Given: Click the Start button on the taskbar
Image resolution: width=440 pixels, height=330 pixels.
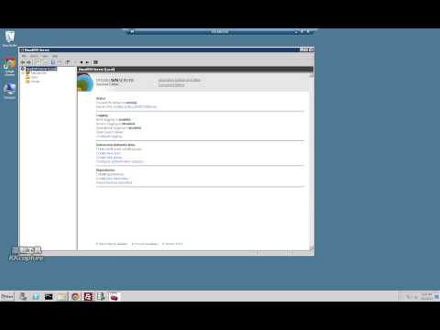Looking at the screenshot, I should point(7,296).
